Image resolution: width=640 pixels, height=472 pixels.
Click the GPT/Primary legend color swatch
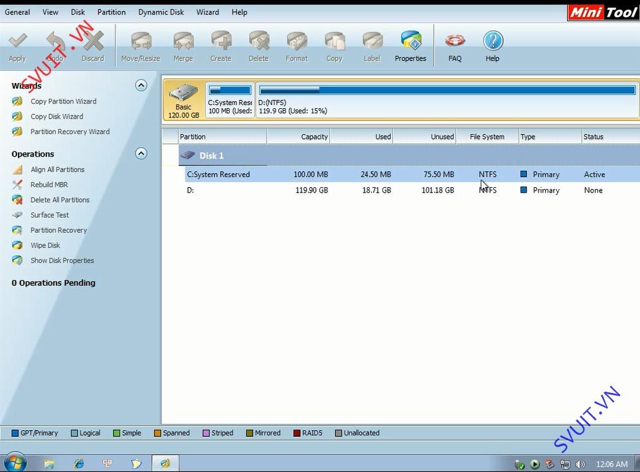point(15,433)
